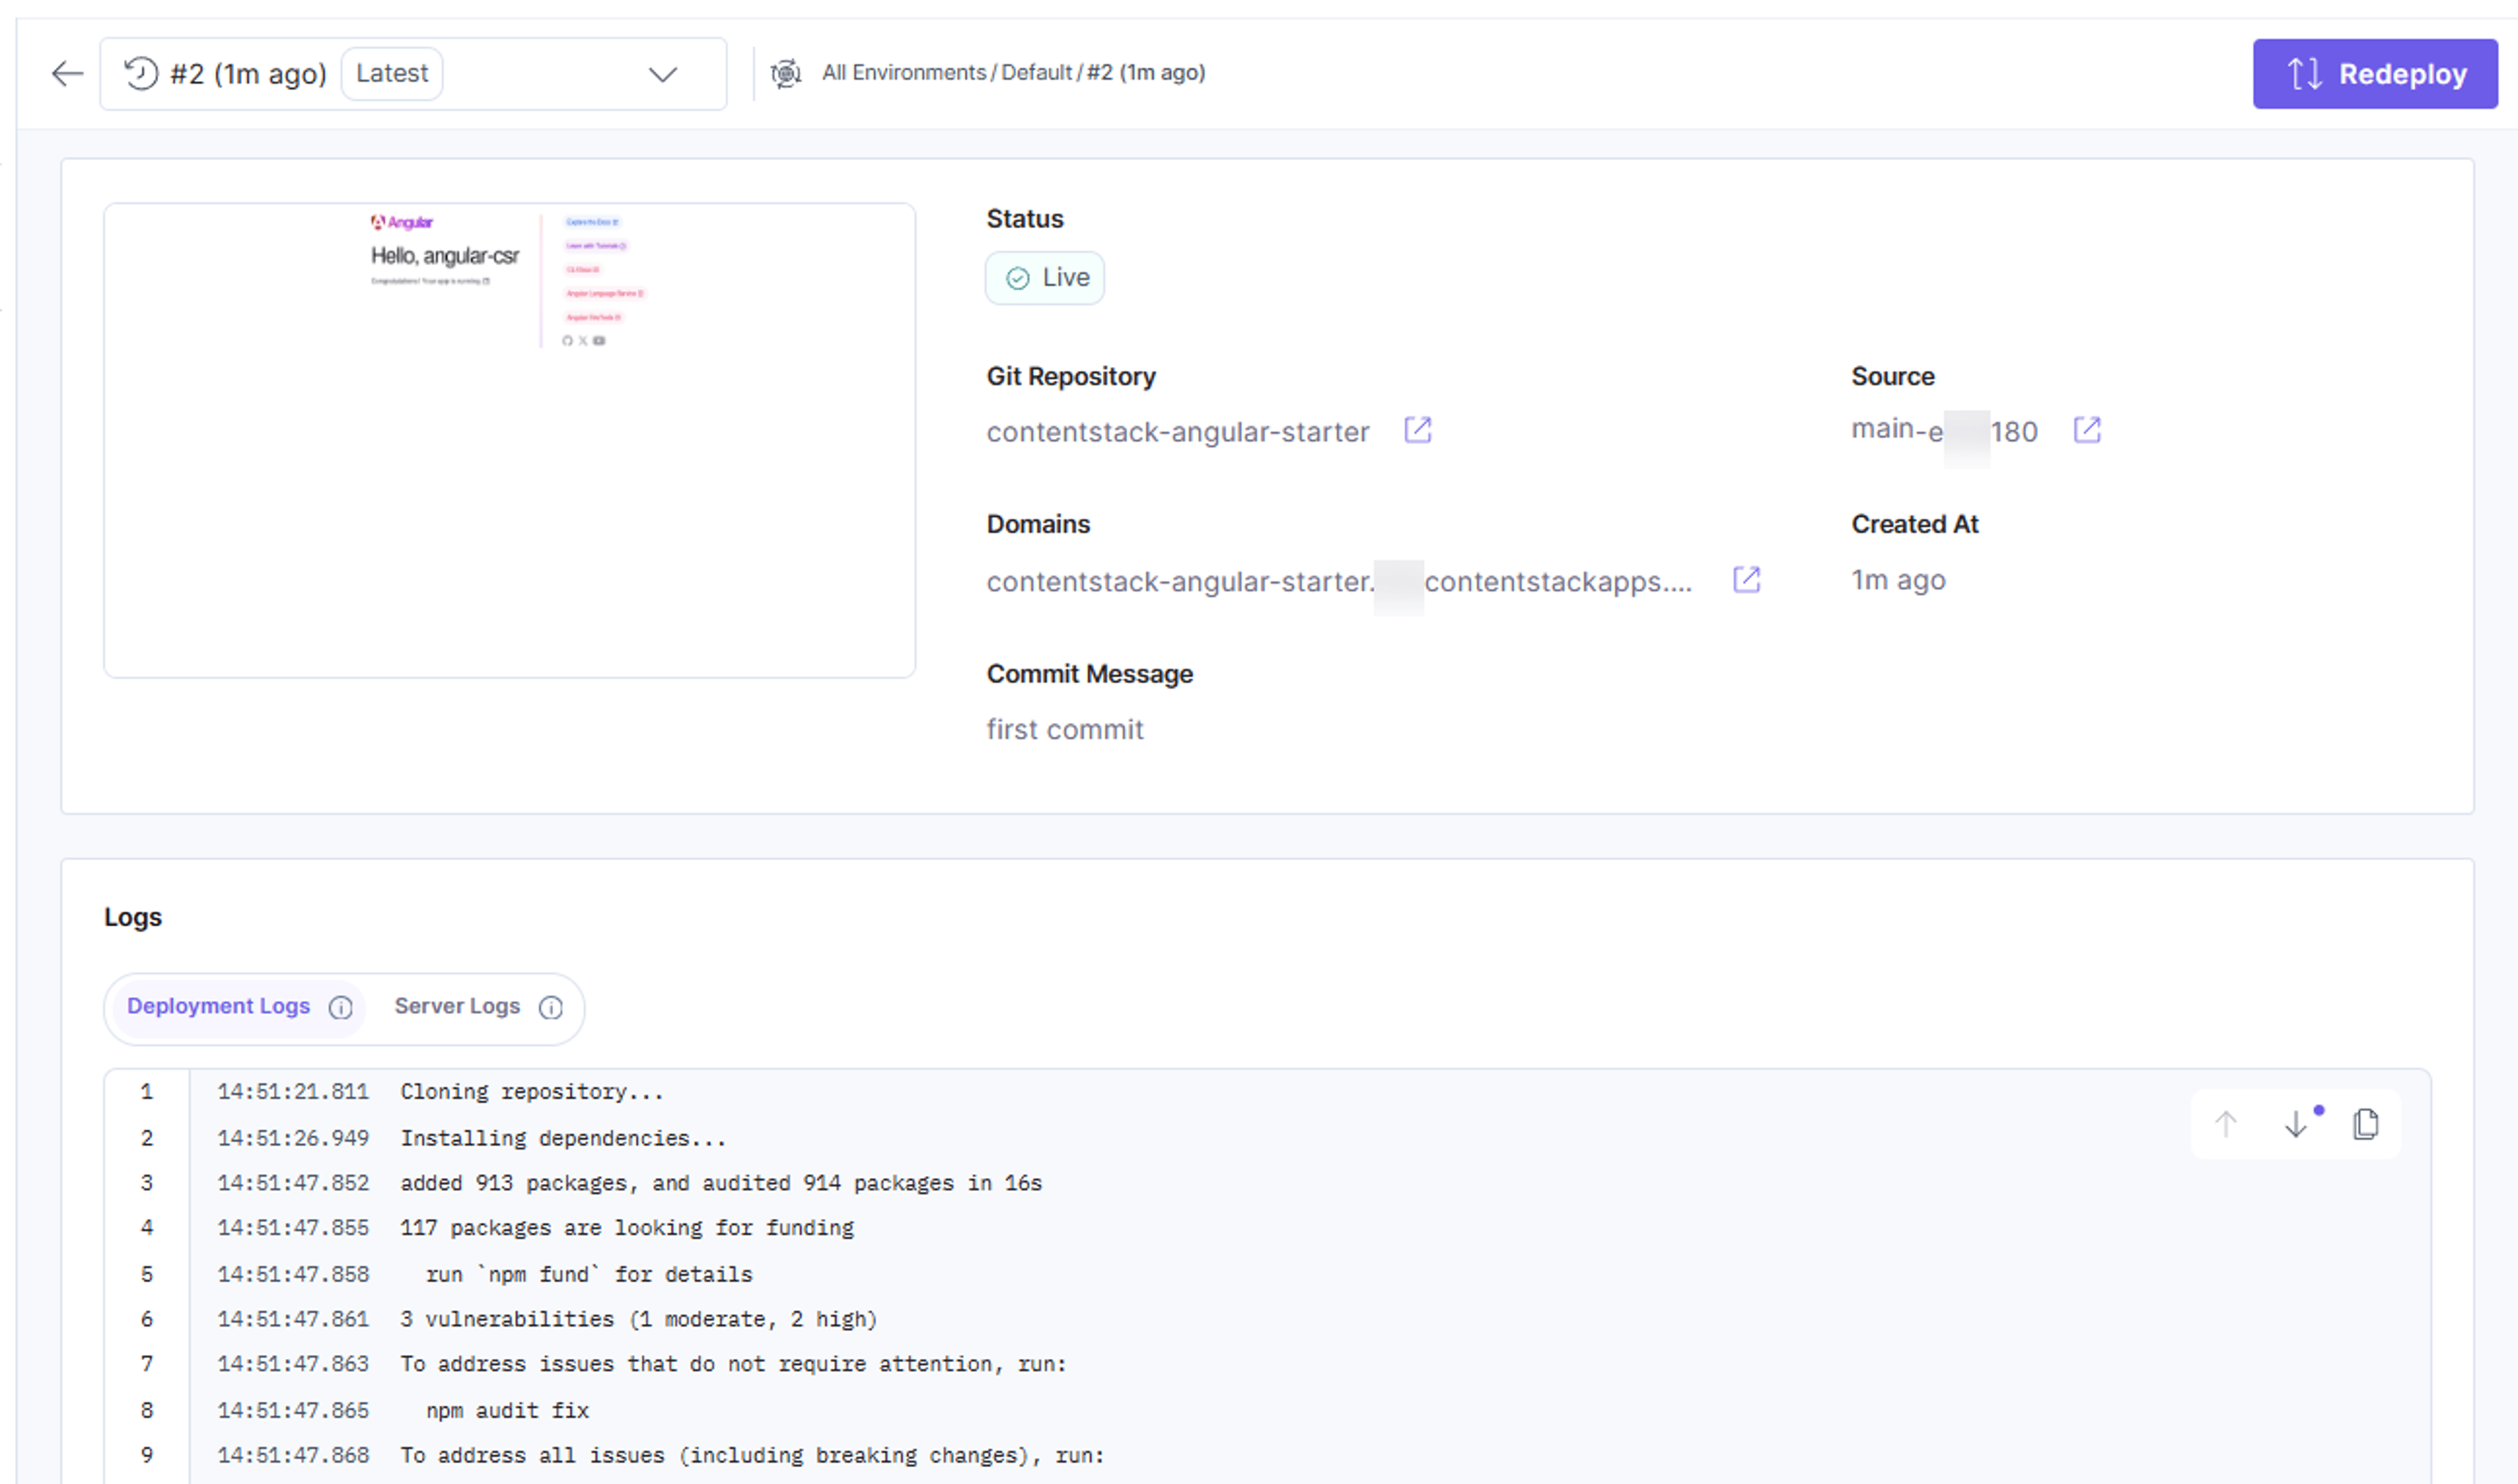Go back using the left arrow
This screenshot has height=1484, width=2518.
point(67,73)
